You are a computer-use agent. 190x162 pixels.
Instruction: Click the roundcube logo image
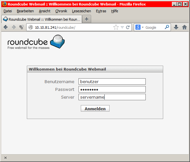[x=36, y=42]
